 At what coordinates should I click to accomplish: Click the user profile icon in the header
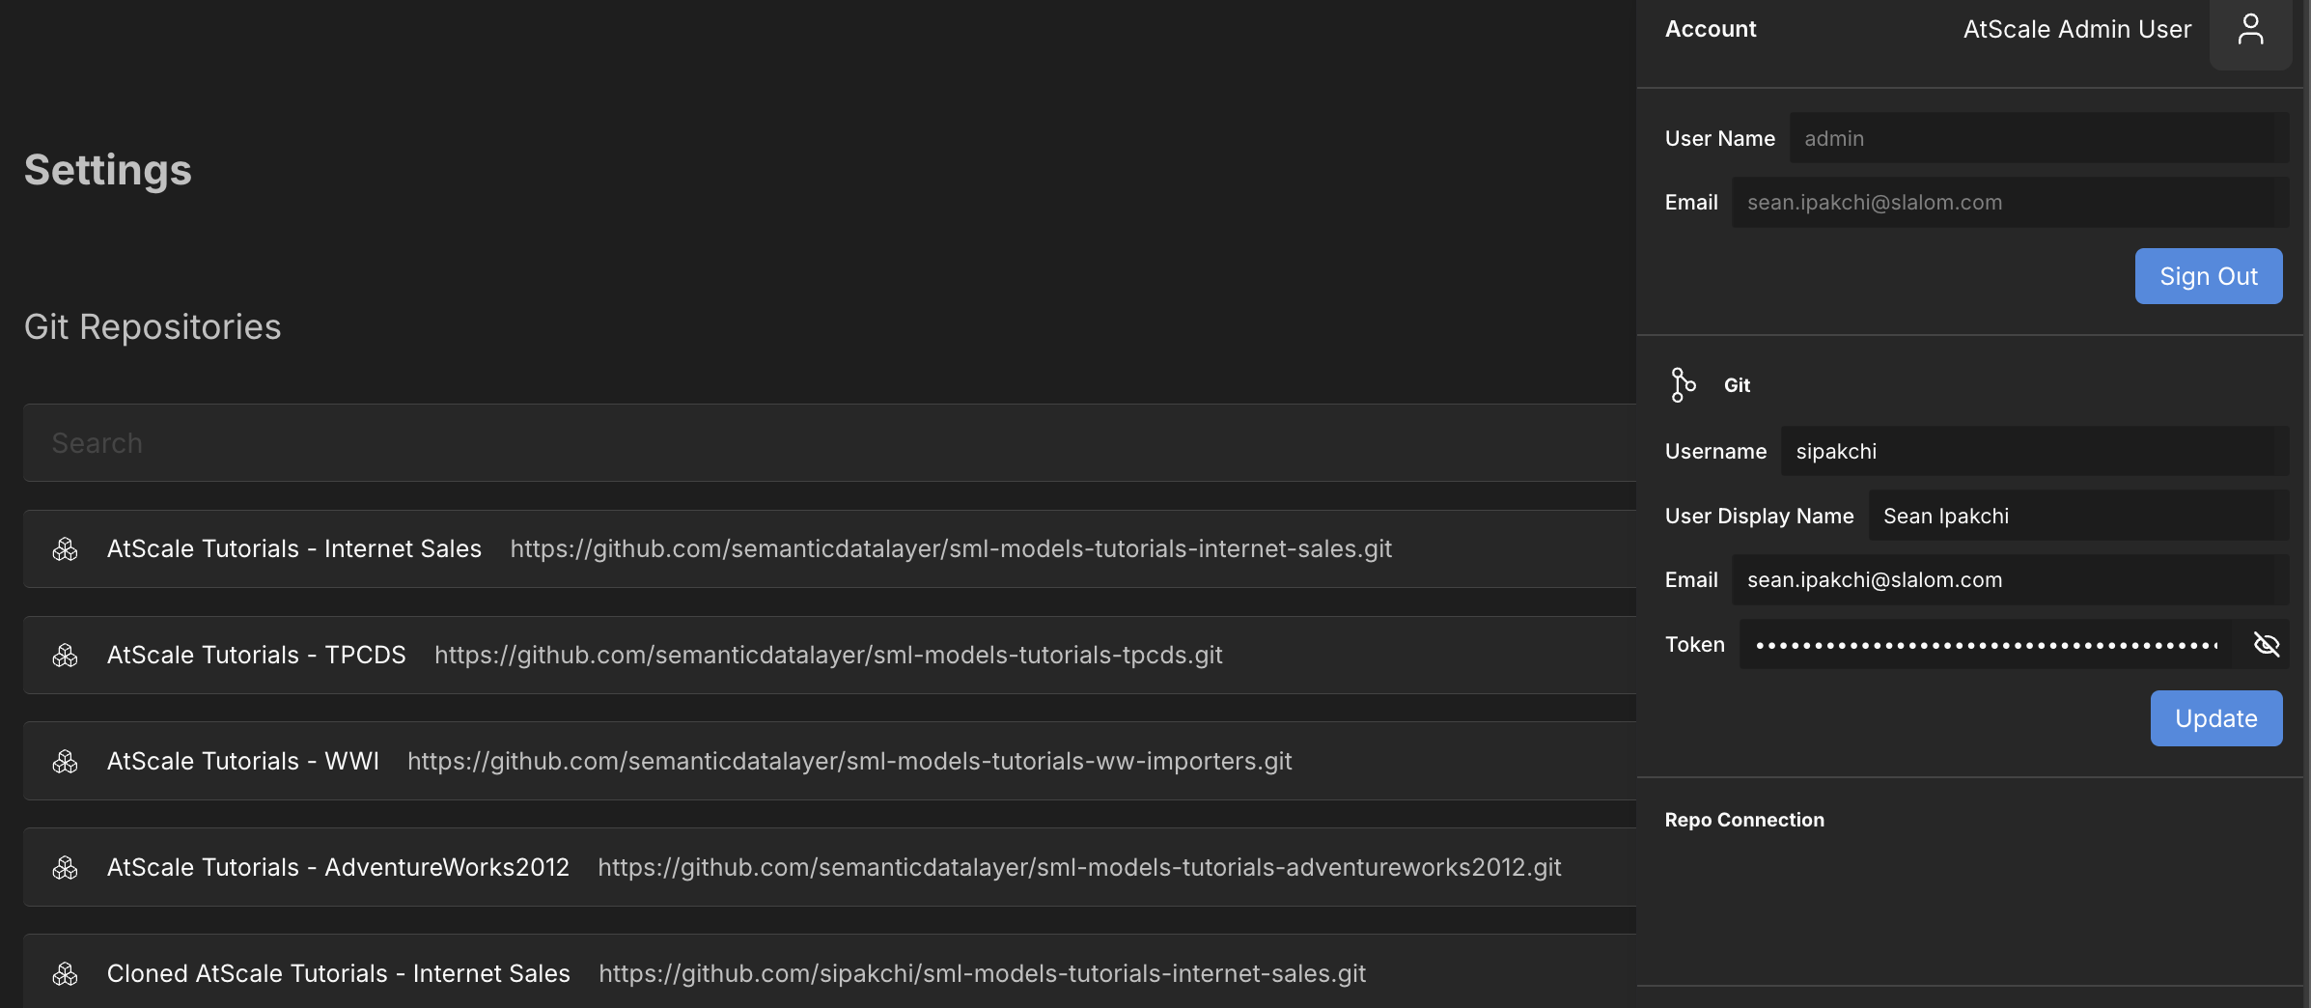tap(2250, 30)
